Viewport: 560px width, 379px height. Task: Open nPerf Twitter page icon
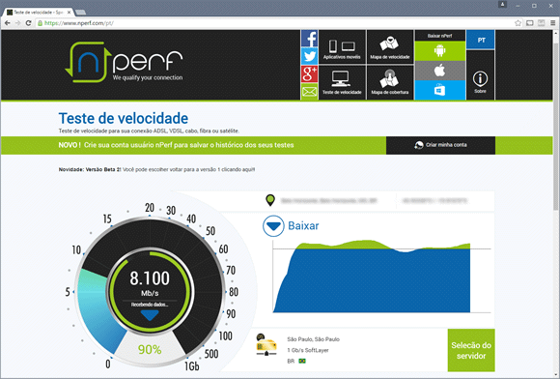[x=309, y=56]
